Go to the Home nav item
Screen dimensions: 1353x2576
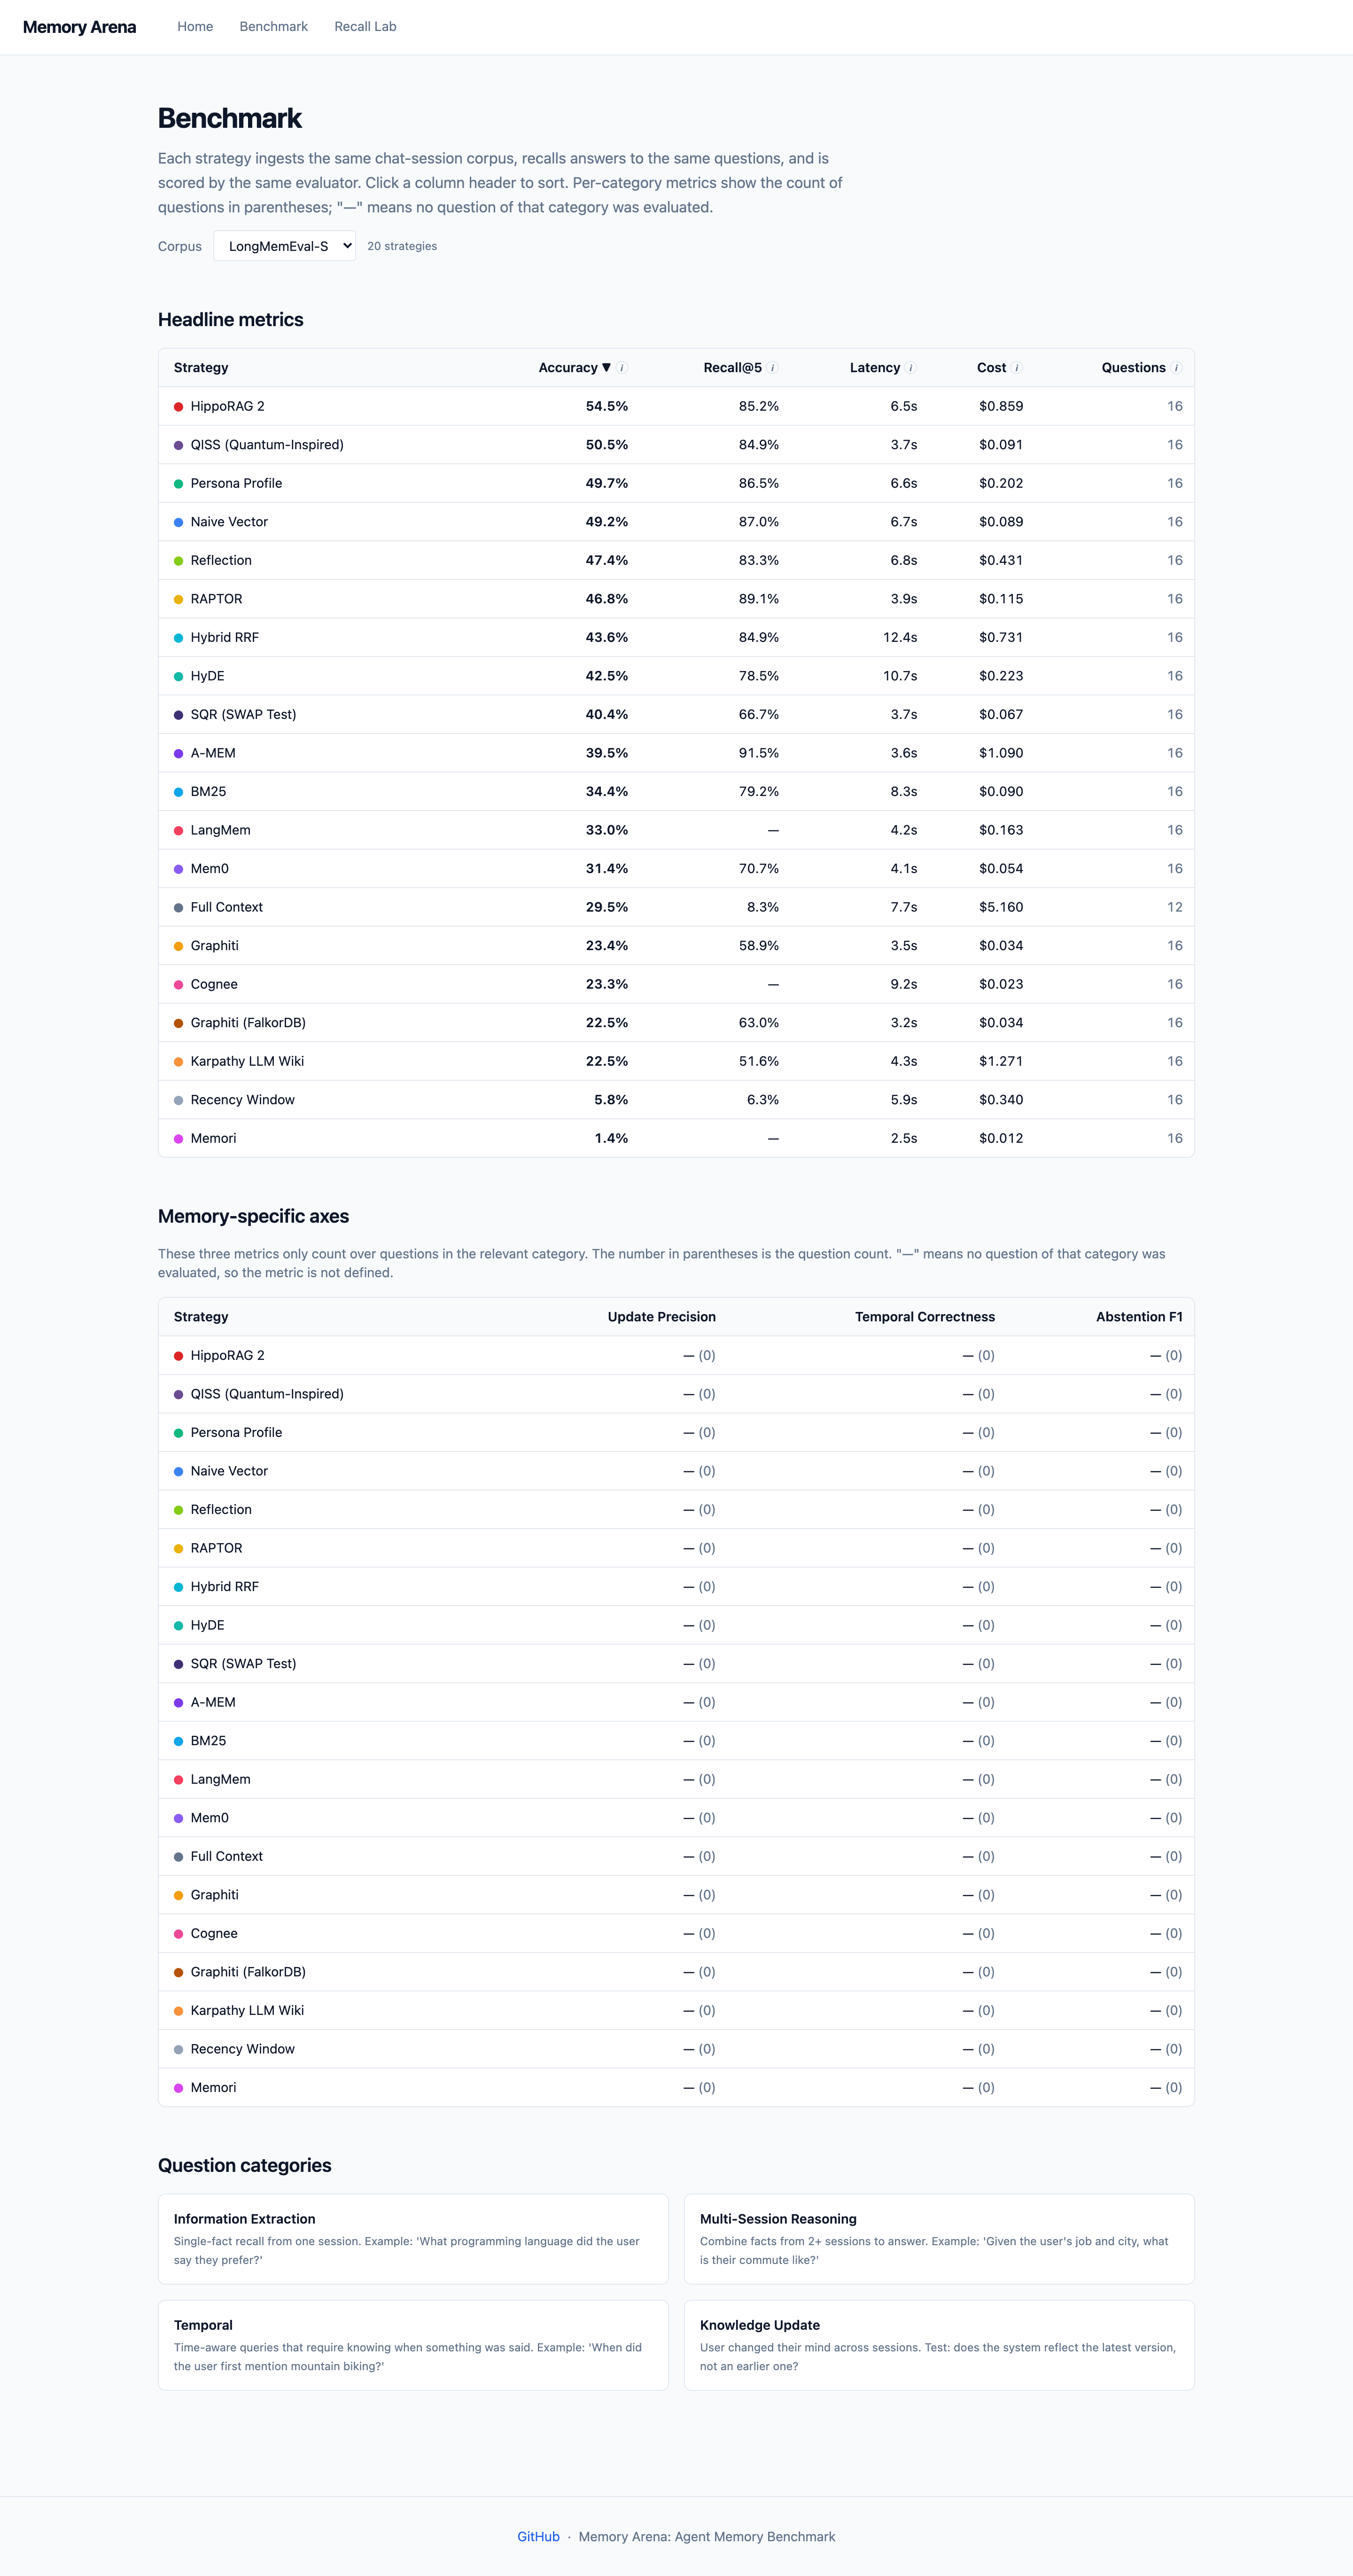[x=195, y=27]
